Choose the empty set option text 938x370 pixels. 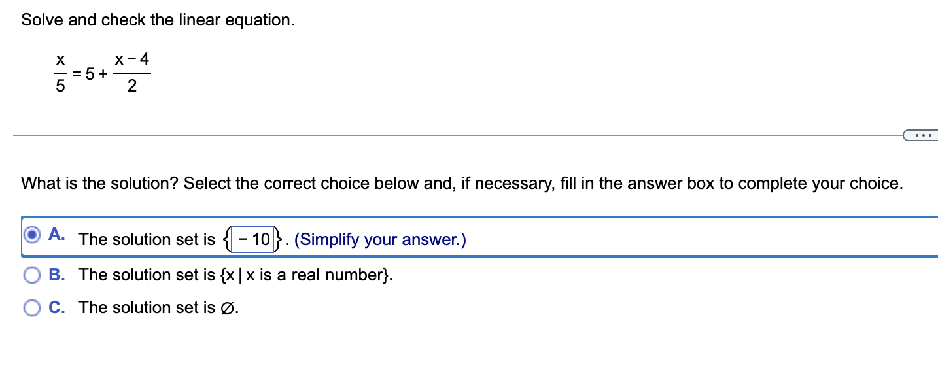tap(159, 308)
